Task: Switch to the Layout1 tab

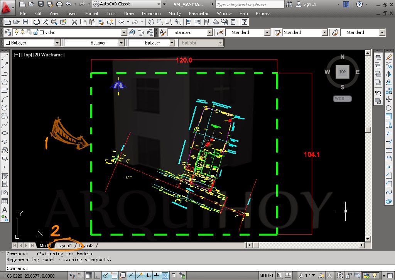Action: 65,246
